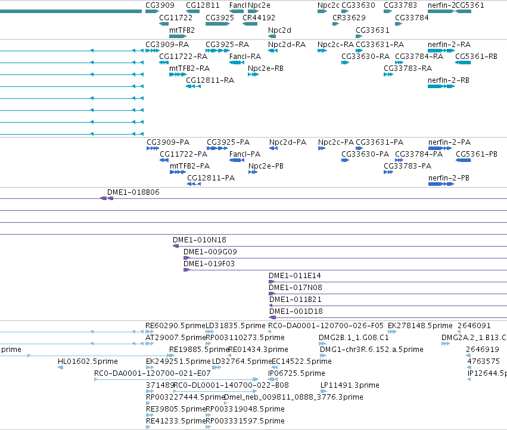Click protein Npc2d-PA
The image size is (507, 430).
point(273,148)
